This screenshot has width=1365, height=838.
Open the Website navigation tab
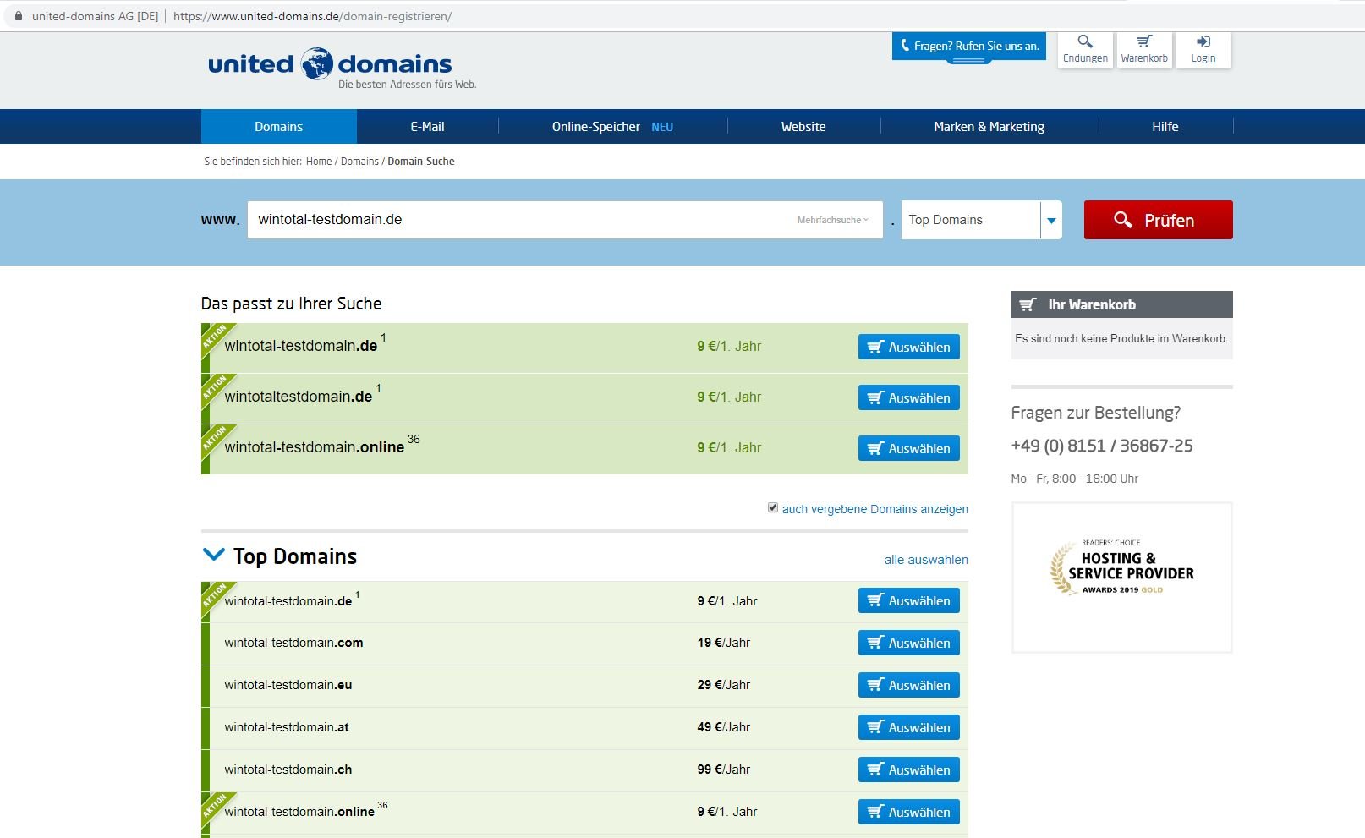(x=803, y=127)
